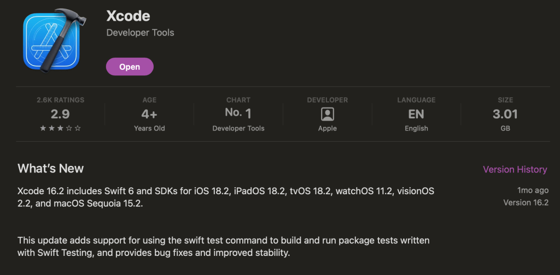
Task: Open the Version History link
Action: [515, 169]
